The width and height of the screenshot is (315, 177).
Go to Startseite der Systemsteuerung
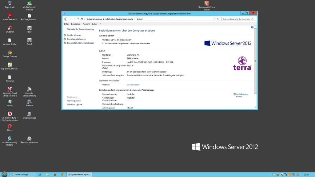coord(81,29)
